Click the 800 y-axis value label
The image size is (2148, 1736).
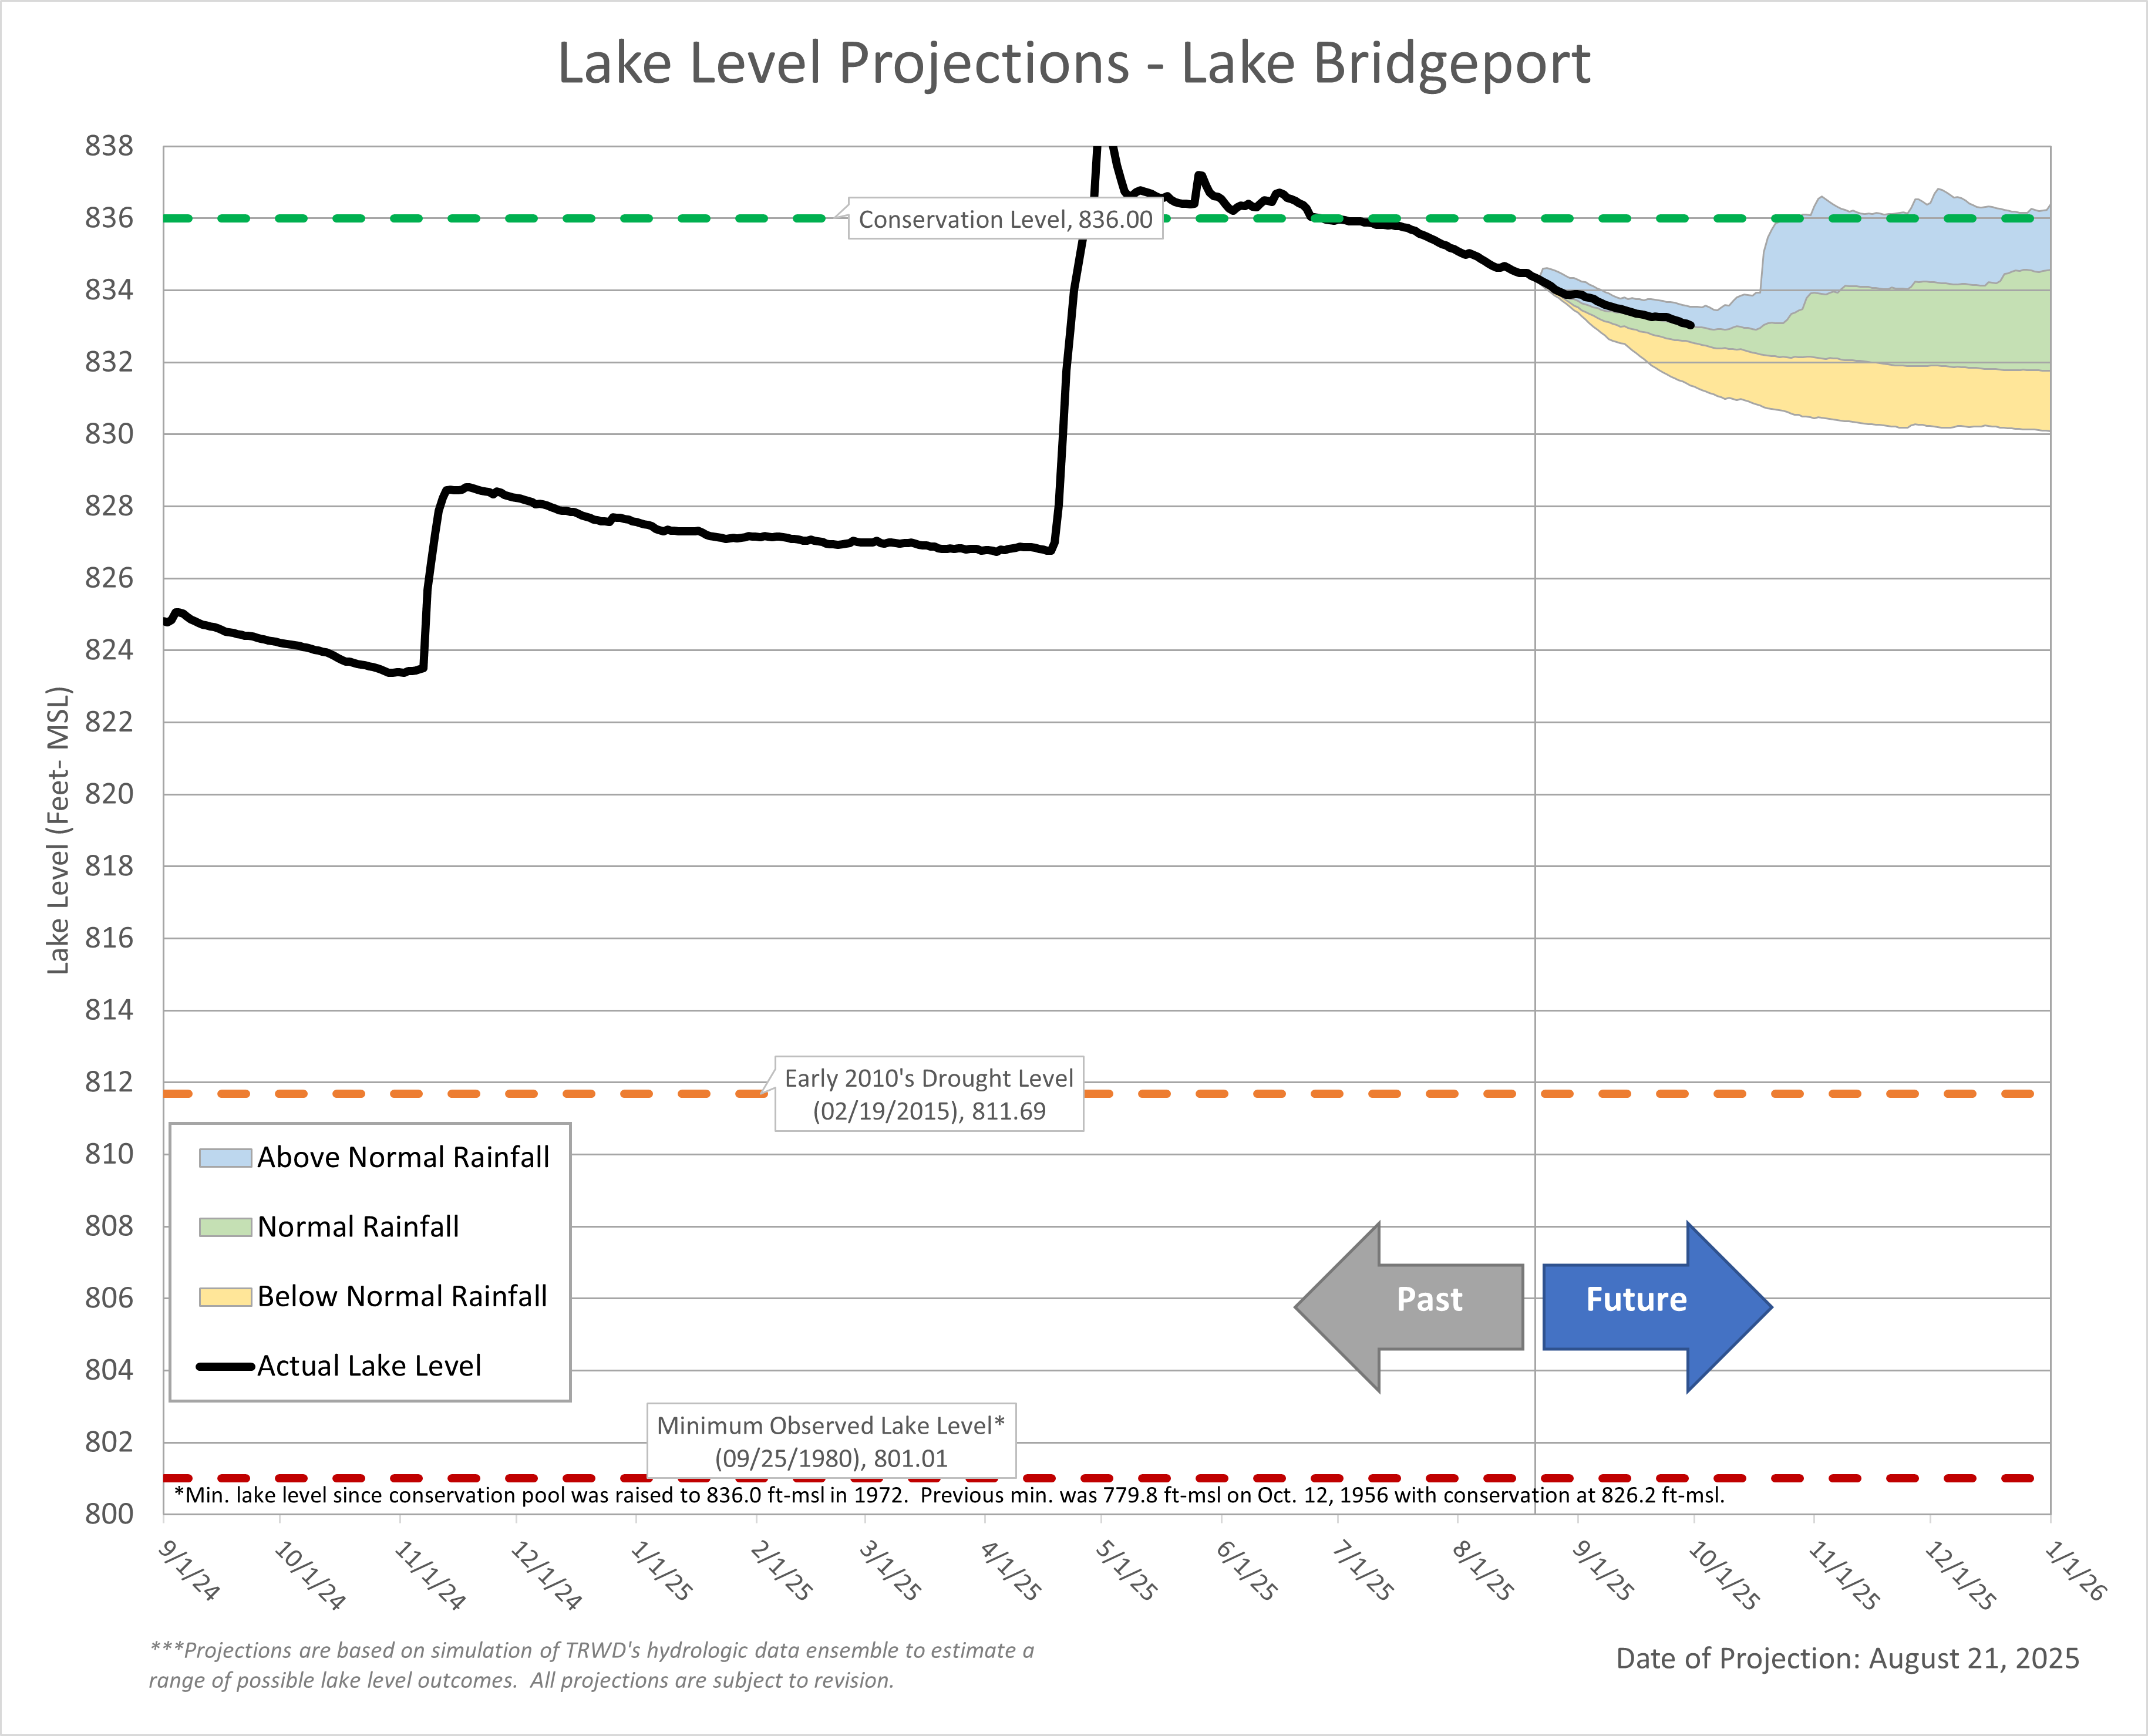click(109, 1514)
